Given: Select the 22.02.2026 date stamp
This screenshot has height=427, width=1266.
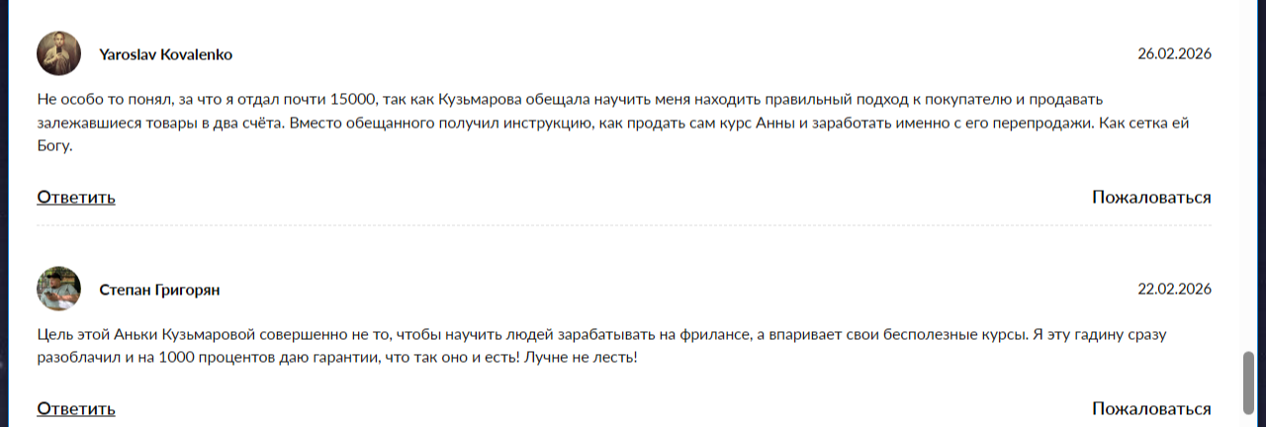Looking at the screenshot, I should point(1174,290).
